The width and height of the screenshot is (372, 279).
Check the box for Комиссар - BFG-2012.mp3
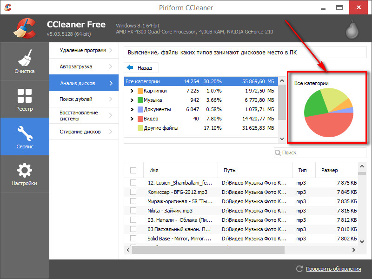coord(133,192)
